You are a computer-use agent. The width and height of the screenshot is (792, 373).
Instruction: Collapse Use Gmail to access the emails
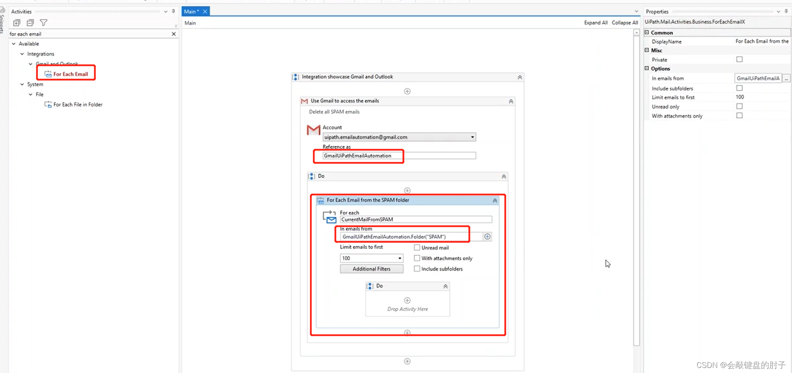click(511, 101)
